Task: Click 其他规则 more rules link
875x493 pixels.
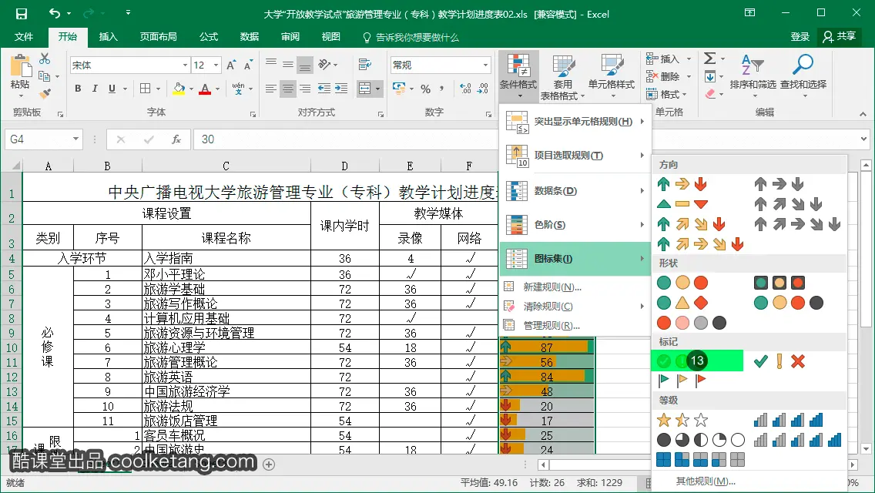Action: [706, 481]
